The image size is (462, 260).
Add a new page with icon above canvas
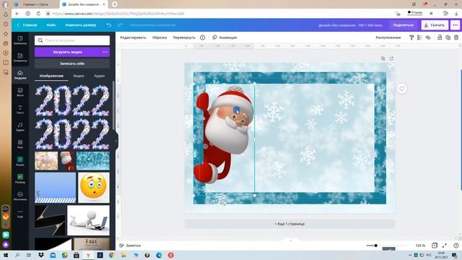click(x=391, y=58)
